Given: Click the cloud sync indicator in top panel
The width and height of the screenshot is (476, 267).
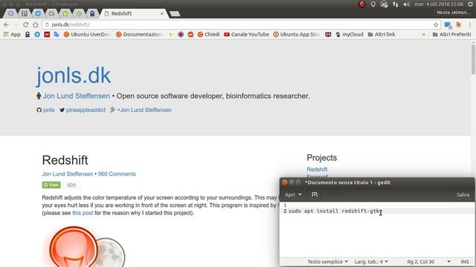Looking at the screenshot, I should [x=384, y=4].
